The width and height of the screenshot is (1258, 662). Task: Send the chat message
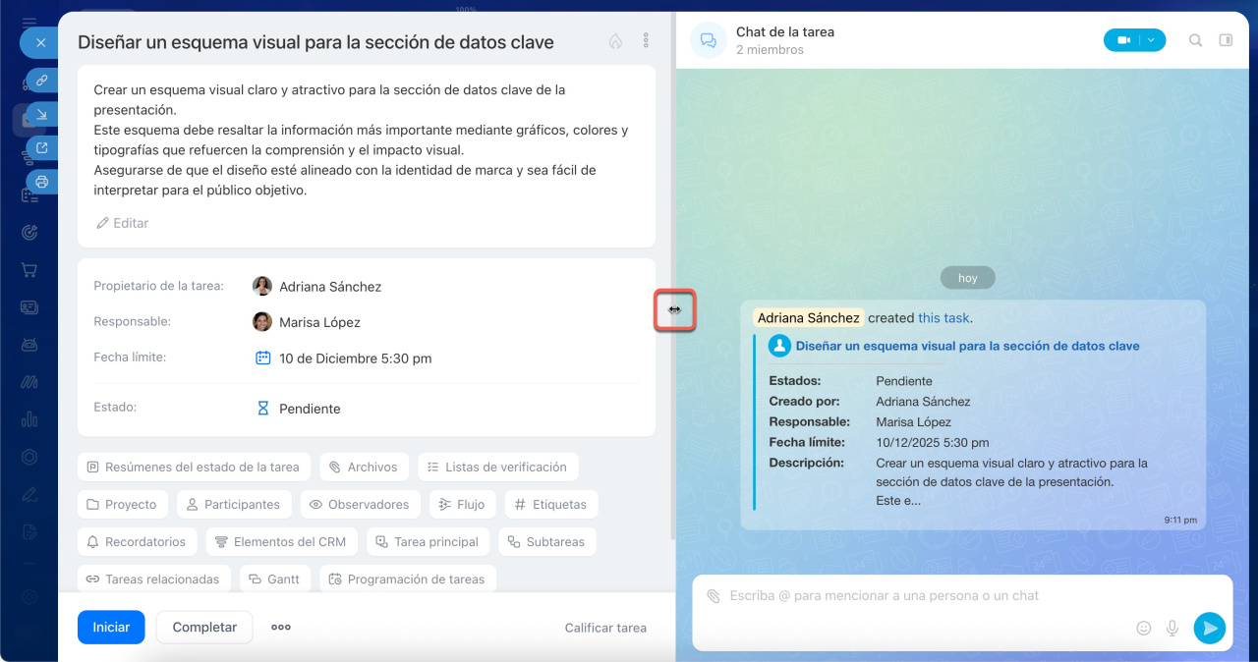click(x=1209, y=628)
